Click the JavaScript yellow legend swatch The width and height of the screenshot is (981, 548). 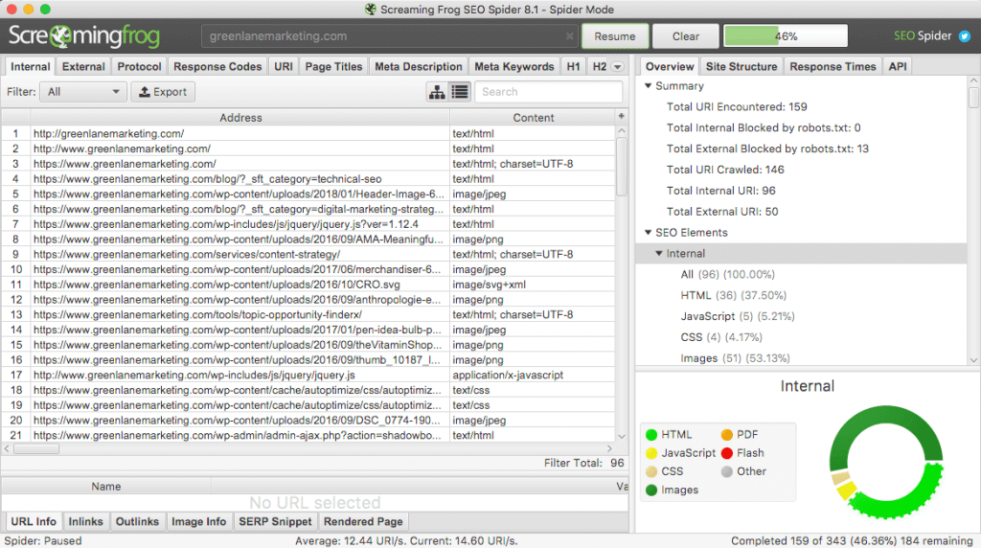pyautogui.click(x=651, y=453)
